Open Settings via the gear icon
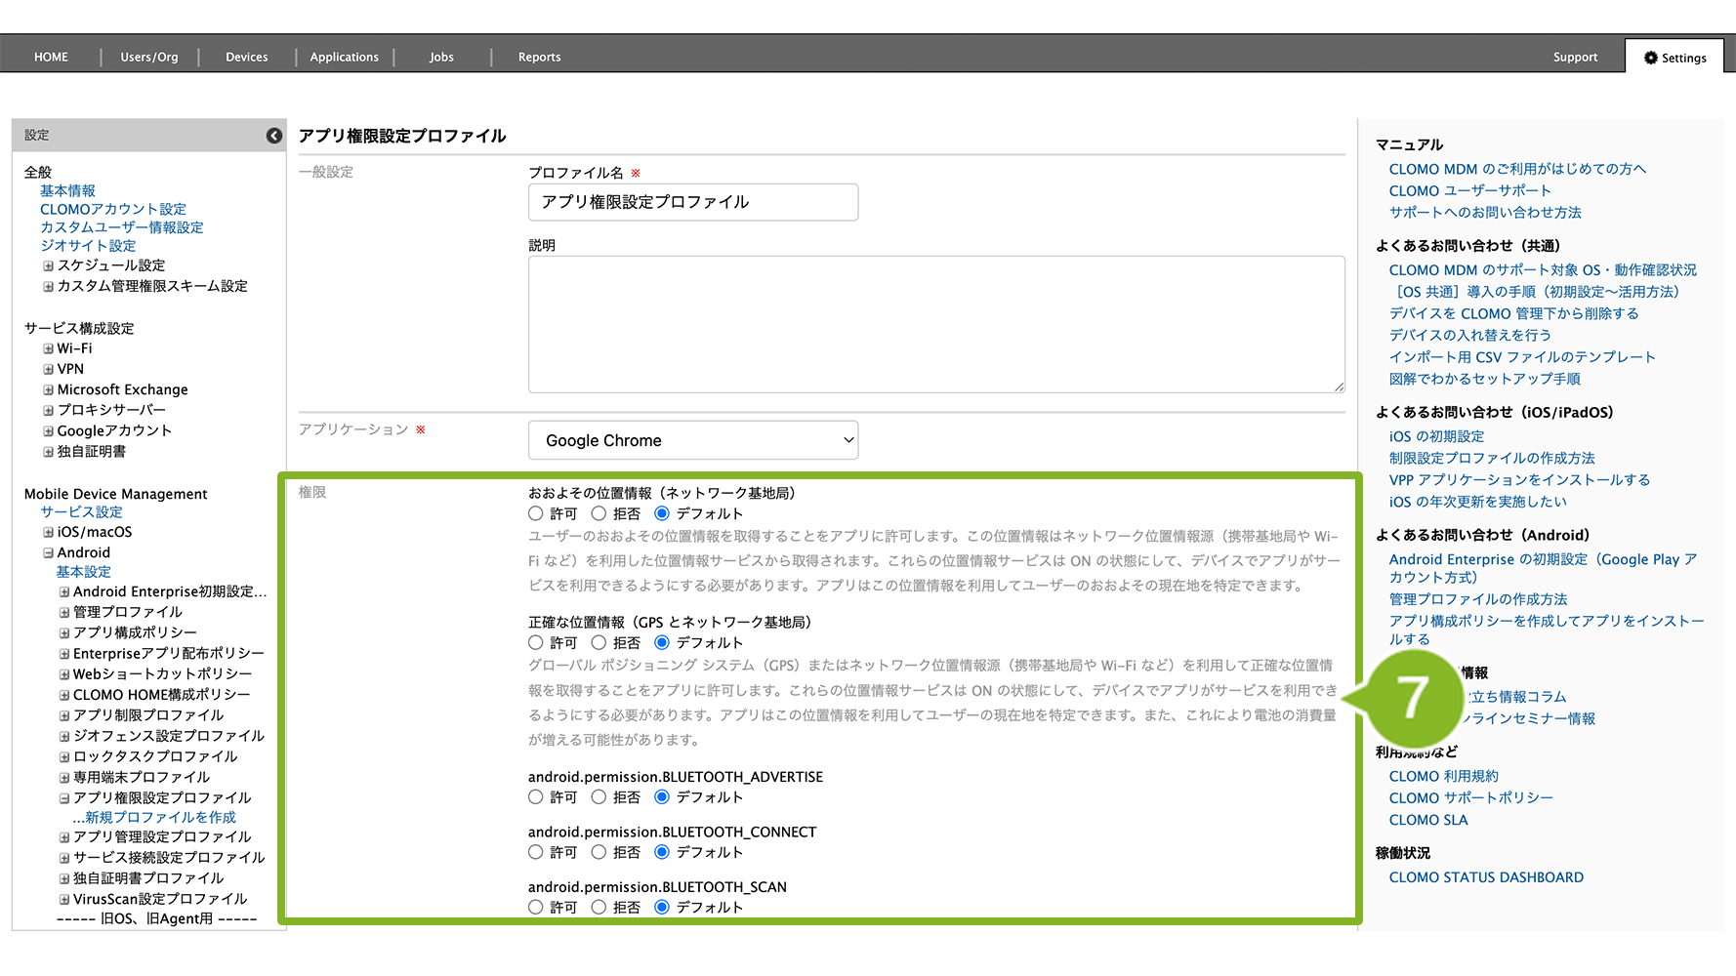 [1650, 58]
